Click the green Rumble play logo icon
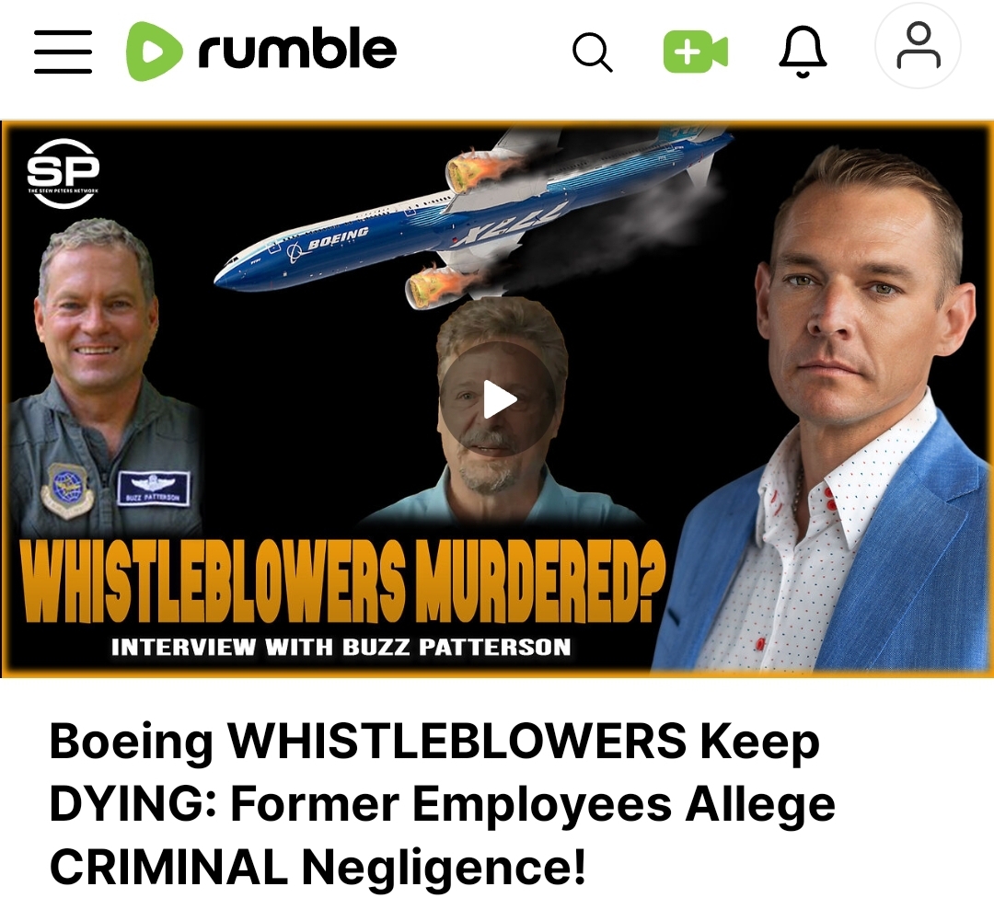Screen dimensions: 994x898 point(154,52)
